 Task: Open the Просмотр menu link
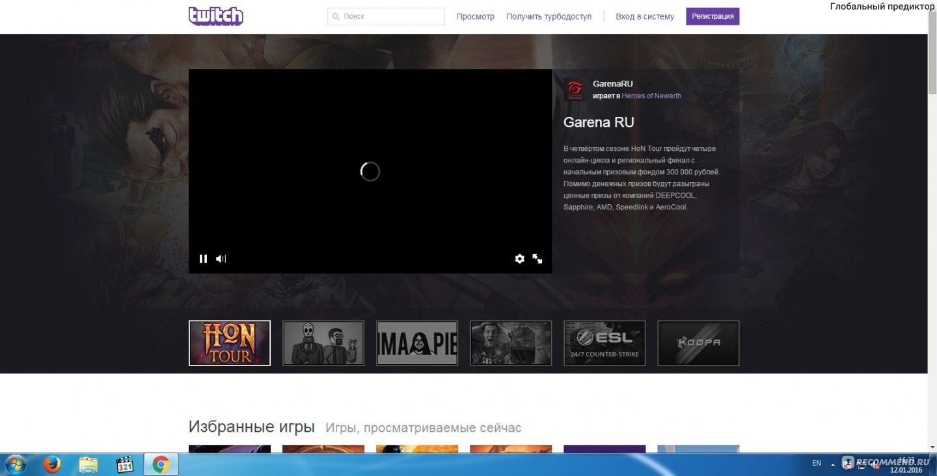476,16
